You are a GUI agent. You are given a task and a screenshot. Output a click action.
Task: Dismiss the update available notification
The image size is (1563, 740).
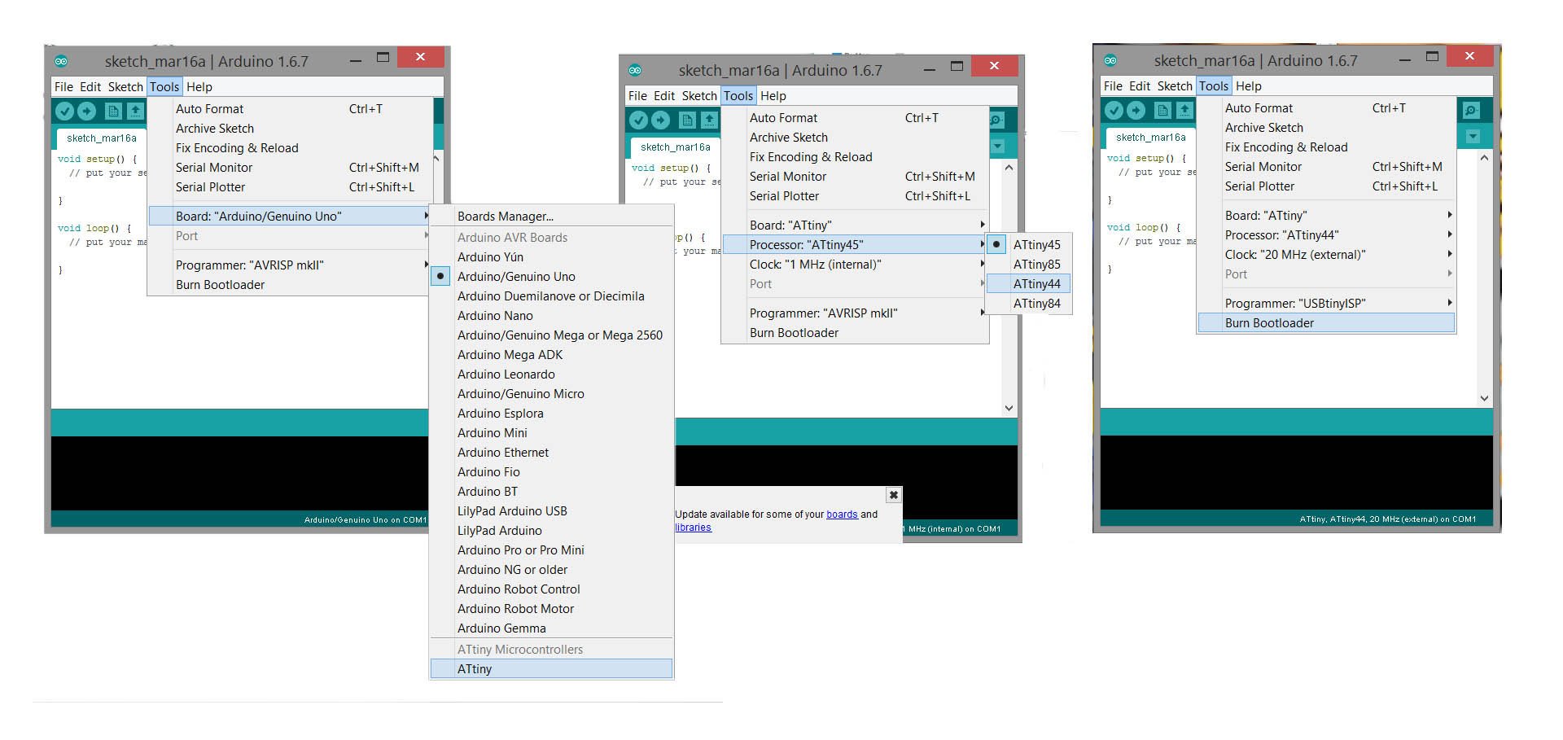(x=893, y=495)
